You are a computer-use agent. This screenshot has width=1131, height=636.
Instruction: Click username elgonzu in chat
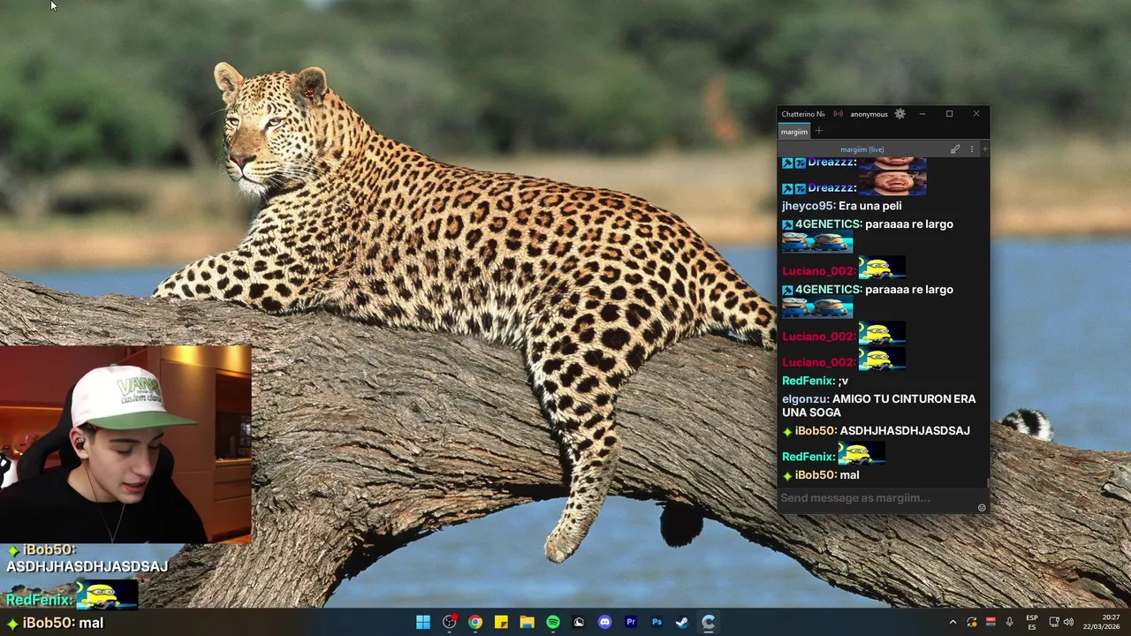point(805,399)
